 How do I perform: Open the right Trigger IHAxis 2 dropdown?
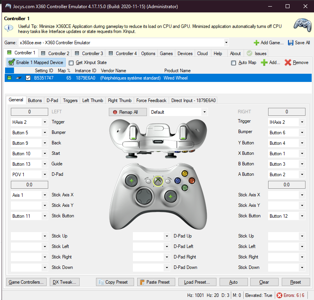(x=302, y=122)
